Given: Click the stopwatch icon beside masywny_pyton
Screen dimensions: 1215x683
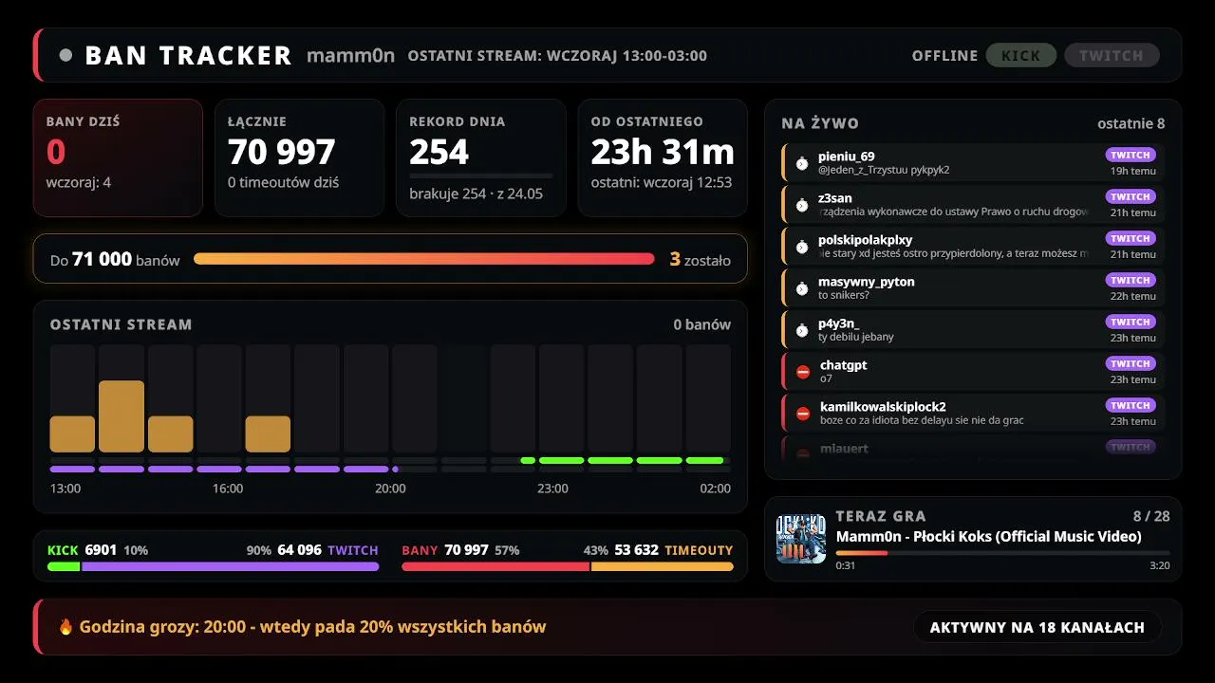Looking at the screenshot, I should tap(802, 288).
